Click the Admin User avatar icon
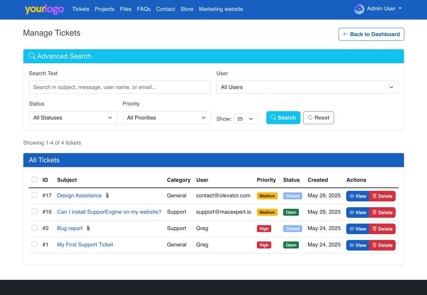 coord(359,9)
